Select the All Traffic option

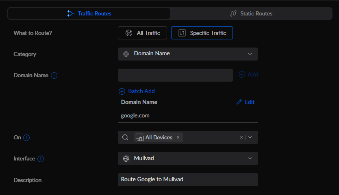point(142,33)
